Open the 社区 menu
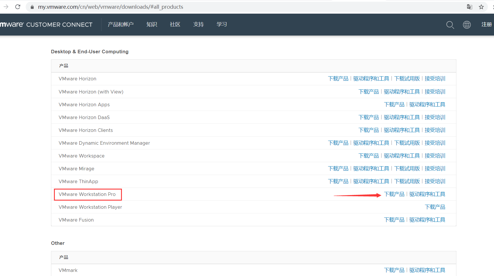This screenshot has height=276, width=494. (x=175, y=24)
